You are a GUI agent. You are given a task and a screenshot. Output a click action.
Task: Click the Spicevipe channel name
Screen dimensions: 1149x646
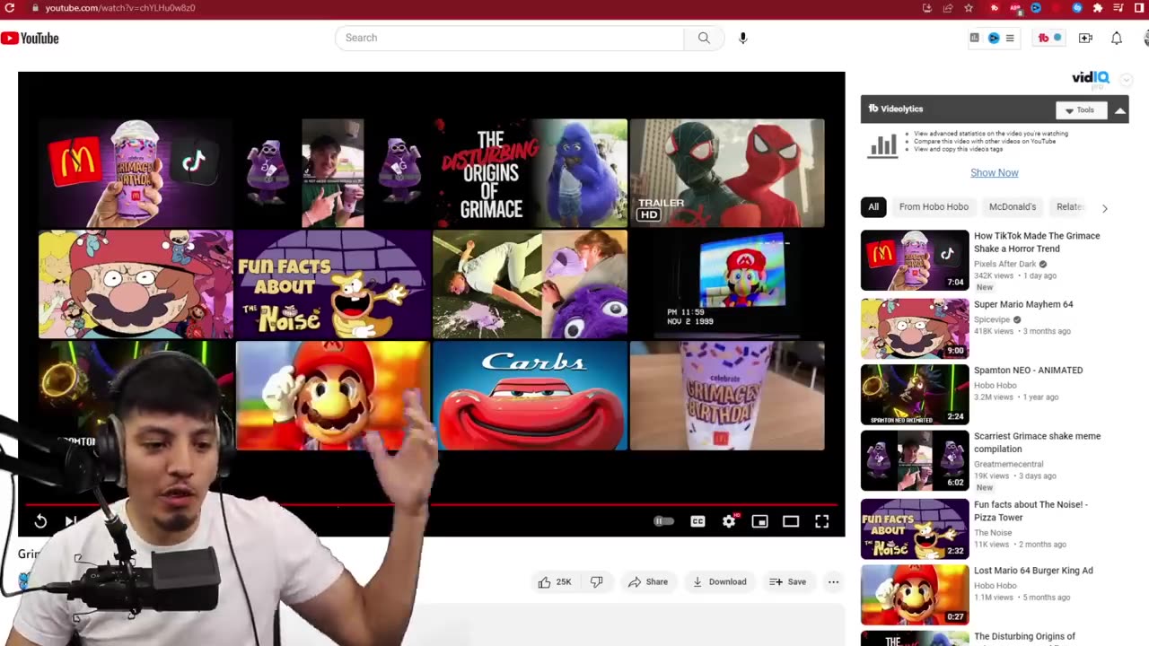(x=992, y=319)
